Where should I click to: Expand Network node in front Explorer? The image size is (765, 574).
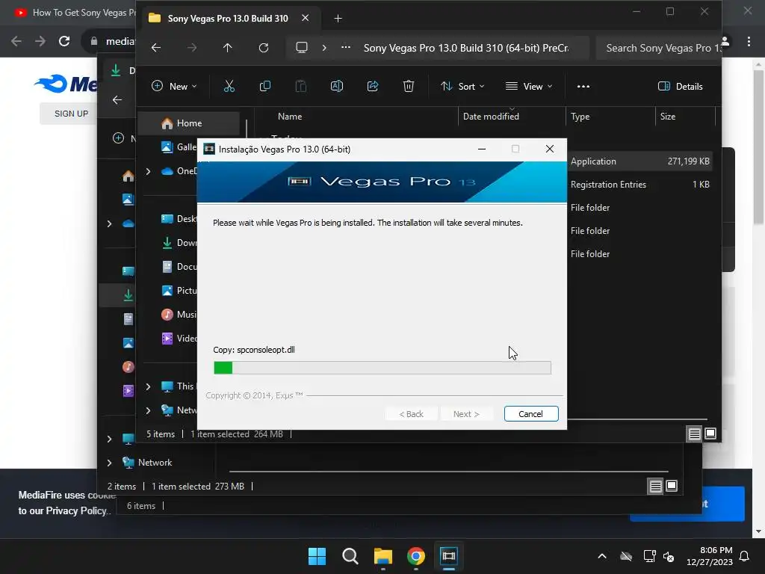tap(149, 410)
